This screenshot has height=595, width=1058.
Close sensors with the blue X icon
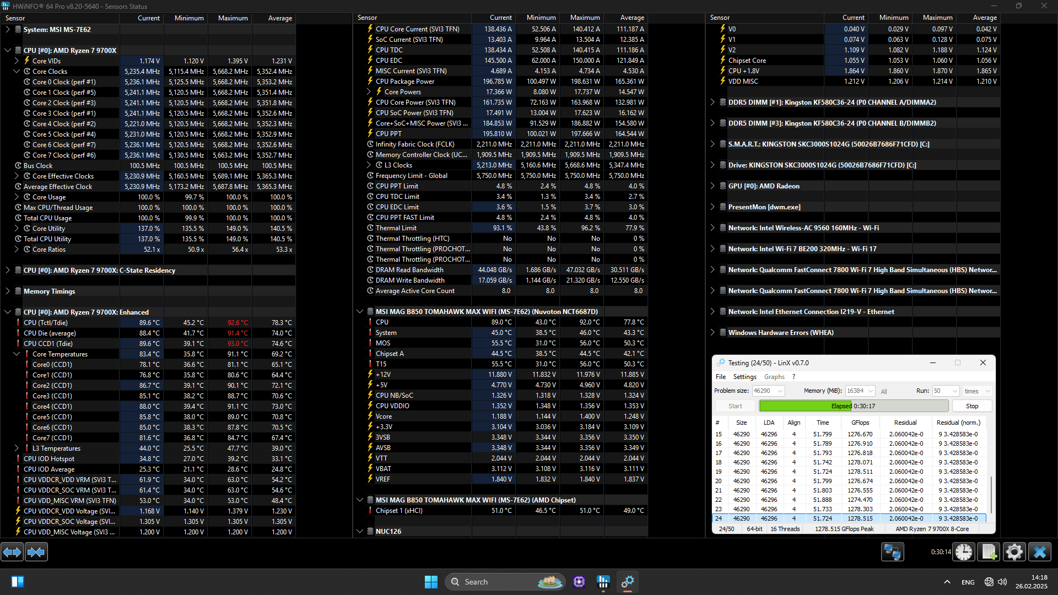point(1039,552)
